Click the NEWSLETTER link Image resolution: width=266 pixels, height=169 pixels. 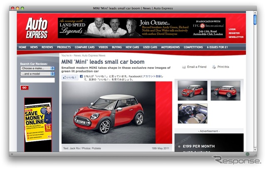[236, 37]
